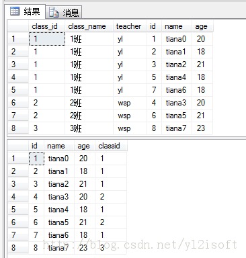Image resolution: width=246 pixels, height=258 pixels.
Task: Switch to the 消息 tab
Action: [x=64, y=12]
